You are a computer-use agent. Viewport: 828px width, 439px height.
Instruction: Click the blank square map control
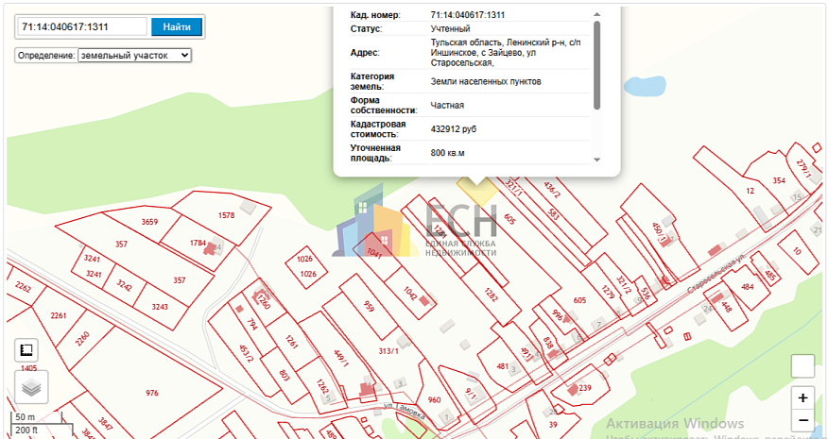coord(802,365)
